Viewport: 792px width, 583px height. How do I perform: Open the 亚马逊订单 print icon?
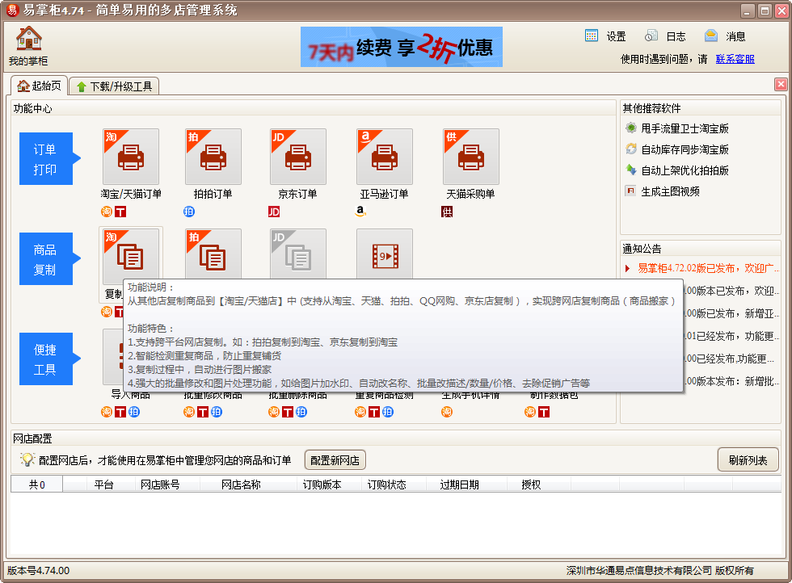[x=385, y=157]
